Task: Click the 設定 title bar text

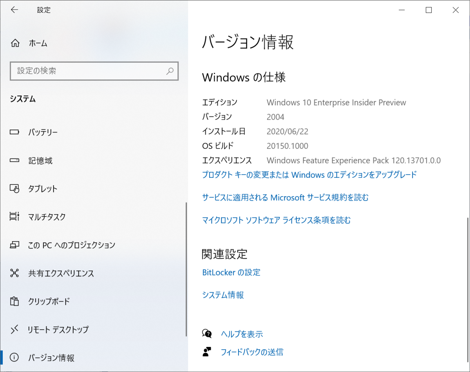Action: tap(44, 10)
